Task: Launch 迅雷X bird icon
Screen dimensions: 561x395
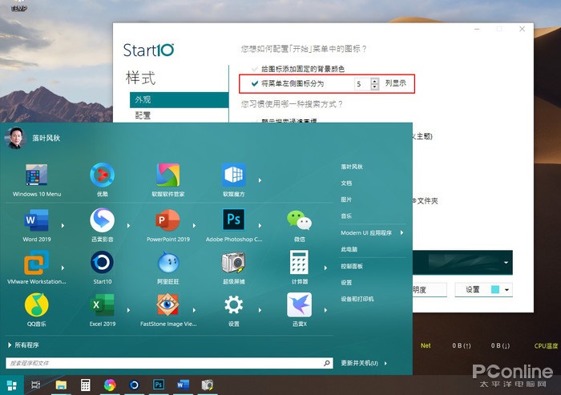Action: pyautogui.click(x=299, y=304)
